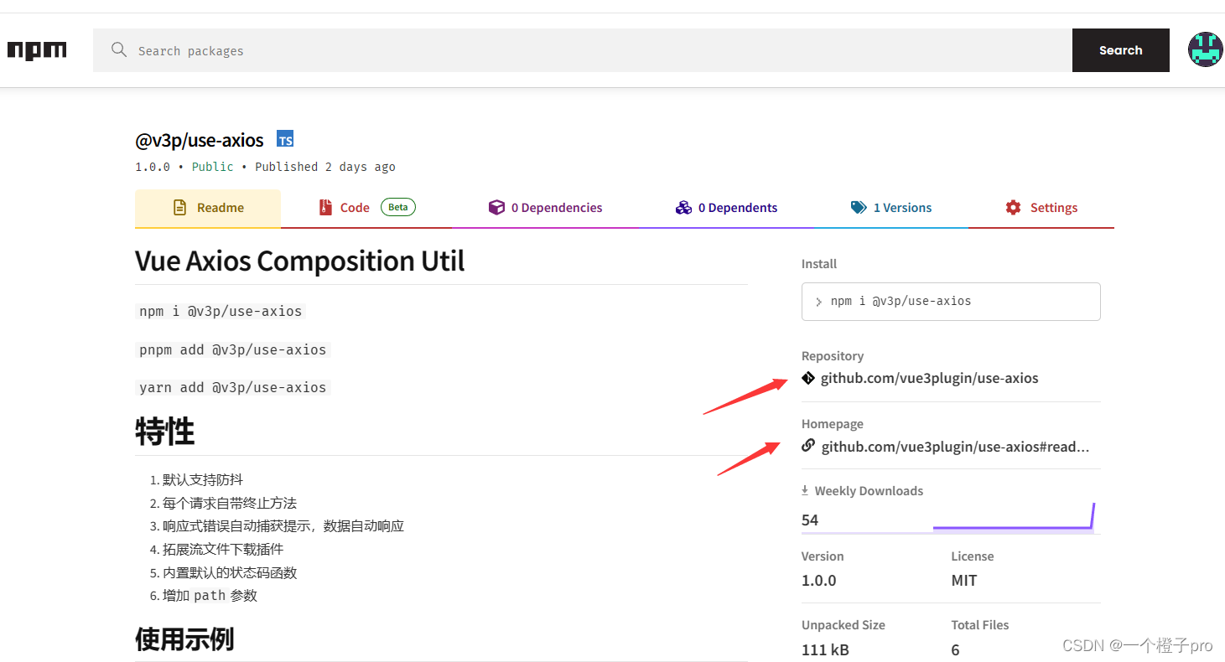Viewport: 1225px width, 662px height.
Task: Click the Versions tag icon
Action: [859, 208]
